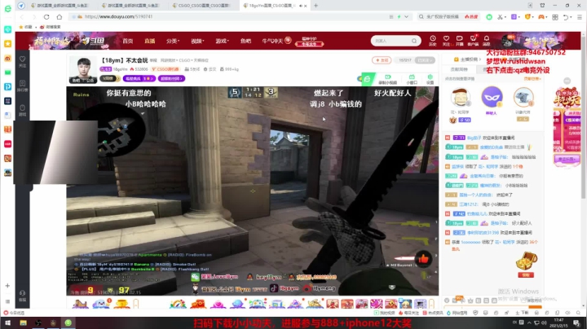Select the 神秘人 masked avatar in ranking
Screen dimensions: 587x329
(492, 97)
